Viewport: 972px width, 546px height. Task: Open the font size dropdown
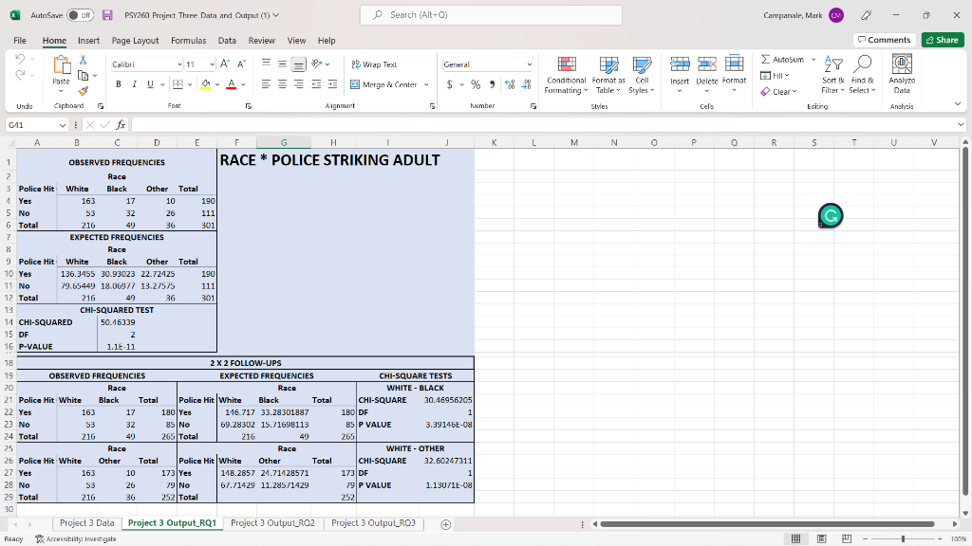coord(212,64)
